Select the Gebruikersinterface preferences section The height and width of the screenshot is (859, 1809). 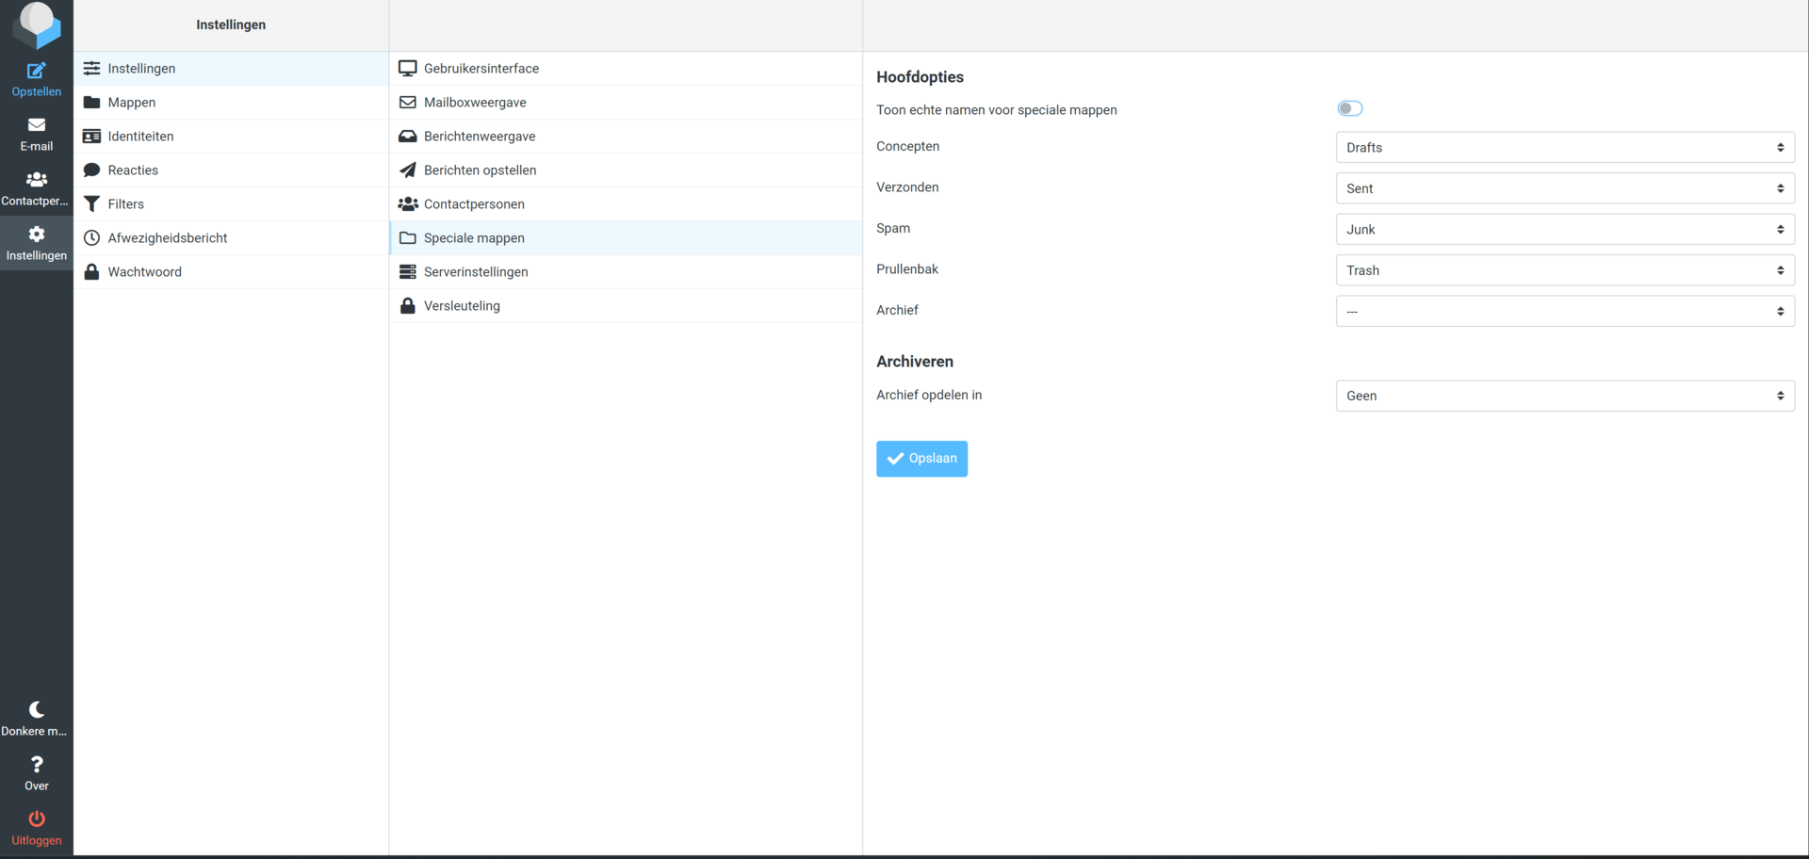(x=626, y=69)
